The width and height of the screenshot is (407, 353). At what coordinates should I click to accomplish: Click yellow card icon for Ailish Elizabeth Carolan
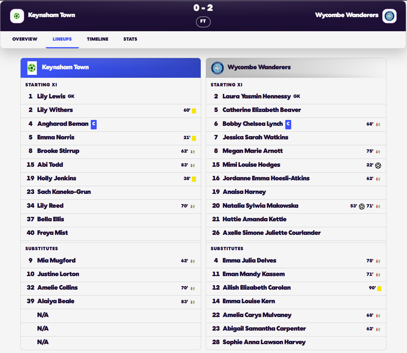click(x=379, y=288)
